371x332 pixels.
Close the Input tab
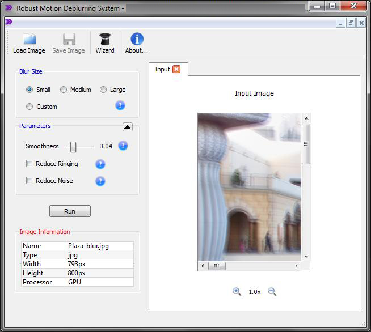click(176, 69)
